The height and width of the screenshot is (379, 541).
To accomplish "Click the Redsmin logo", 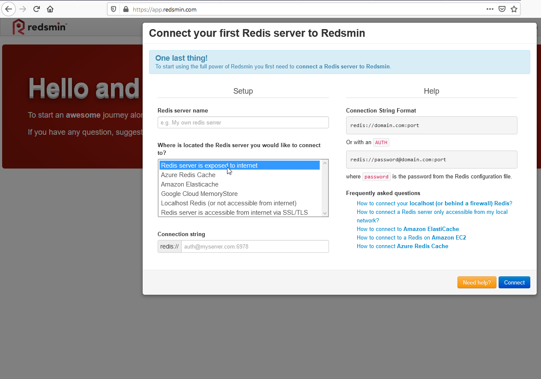I will [x=39, y=27].
